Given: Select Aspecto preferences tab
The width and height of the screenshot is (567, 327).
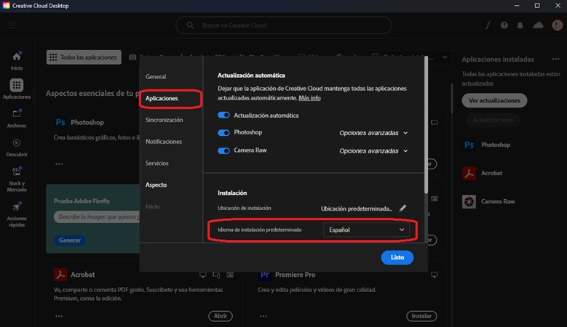Looking at the screenshot, I should pos(156,185).
